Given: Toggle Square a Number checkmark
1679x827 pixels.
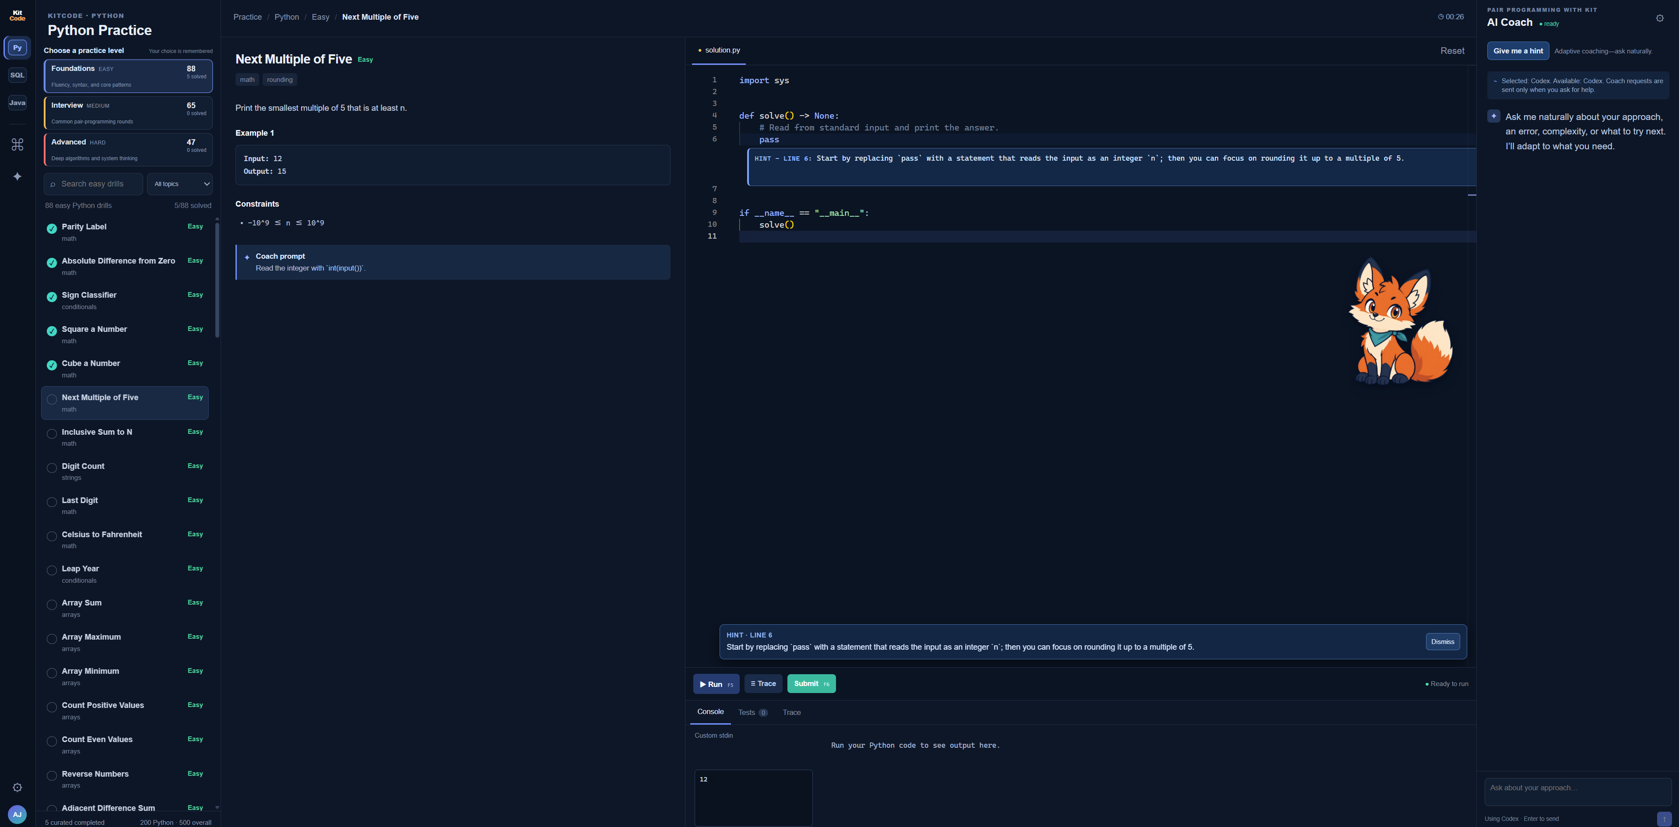Looking at the screenshot, I should click(x=52, y=331).
